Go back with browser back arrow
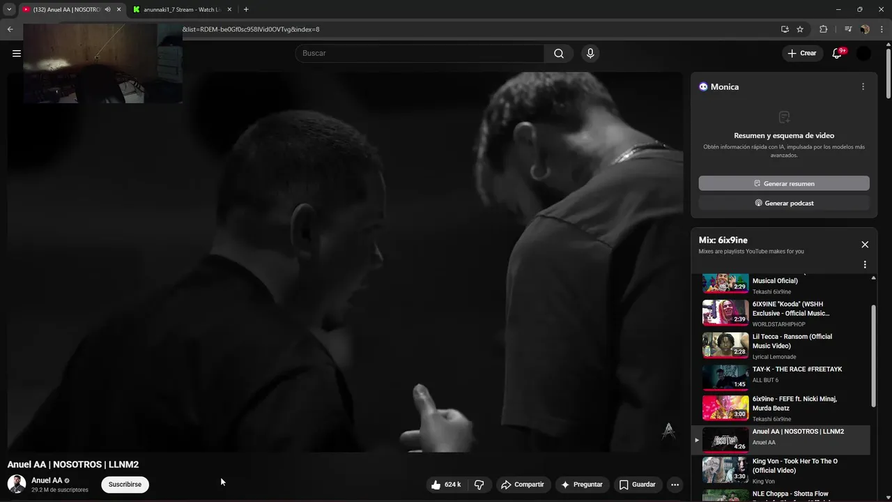This screenshot has height=502, width=892. point(10,29)
